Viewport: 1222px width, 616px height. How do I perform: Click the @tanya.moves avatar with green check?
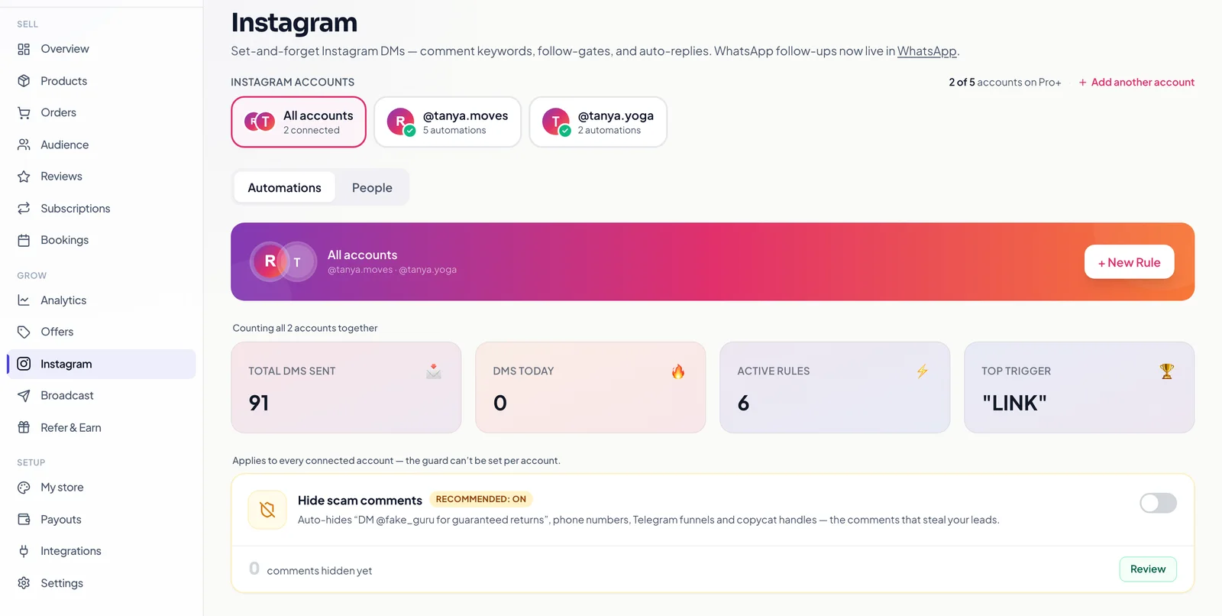coord(401,122)
